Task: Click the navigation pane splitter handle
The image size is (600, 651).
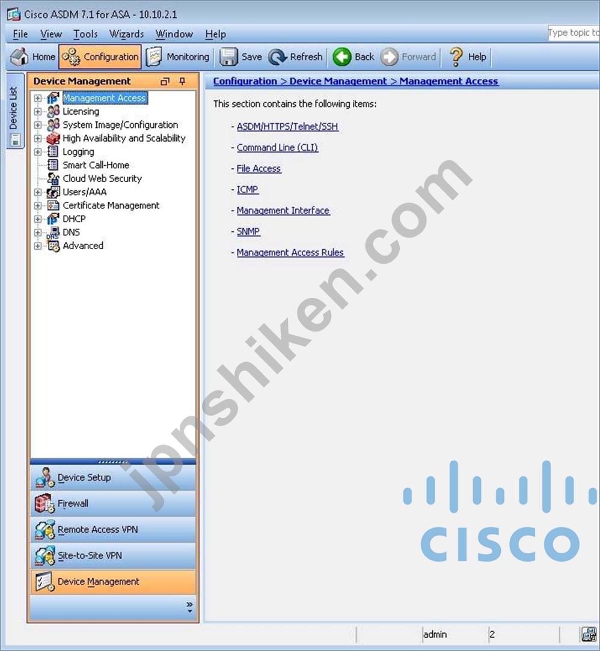Action: click(x=113, y=462)
